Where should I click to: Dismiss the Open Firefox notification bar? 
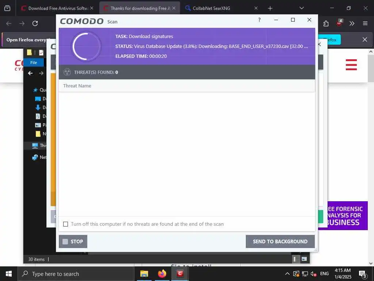[365, 40]
